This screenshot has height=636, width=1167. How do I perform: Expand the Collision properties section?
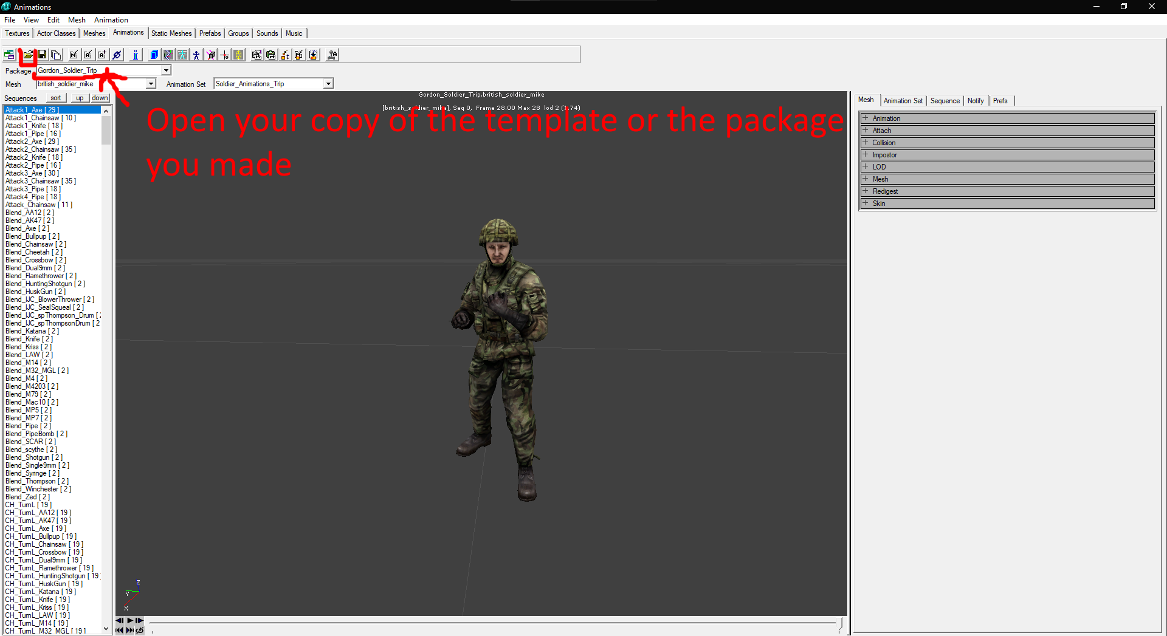click(1007, 143)
